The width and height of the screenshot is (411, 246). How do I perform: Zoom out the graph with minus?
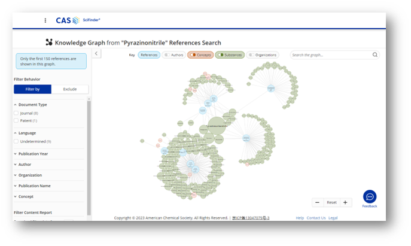coord(317,202)
